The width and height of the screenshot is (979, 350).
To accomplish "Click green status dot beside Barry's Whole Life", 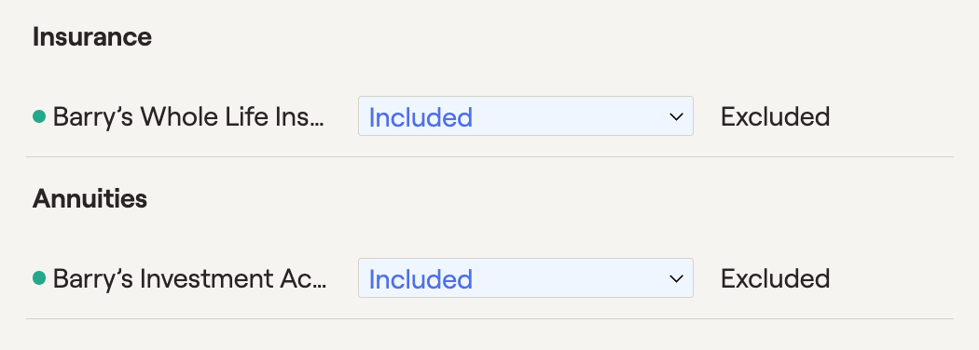I will tap(39, 116).
